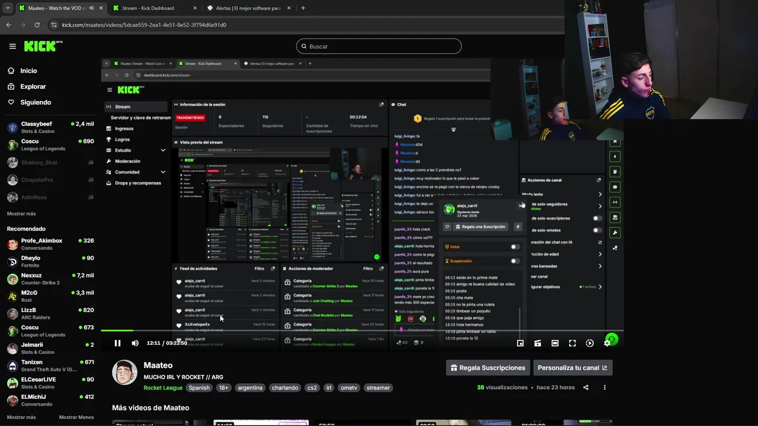
Task: Open offline ChapotePro channel
Action: pos(50,180)
